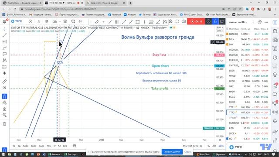Open the favorites star at sidebar bottom
279x157 pixels.
tap(4, 150)
